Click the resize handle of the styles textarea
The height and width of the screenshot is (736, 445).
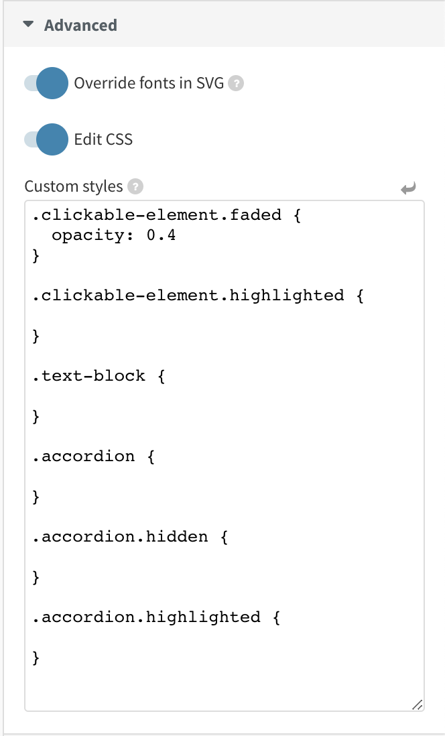coord(417,704)
